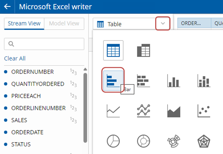Select the Bar chart icon
The image size is (223, 154).
[113, 81]
